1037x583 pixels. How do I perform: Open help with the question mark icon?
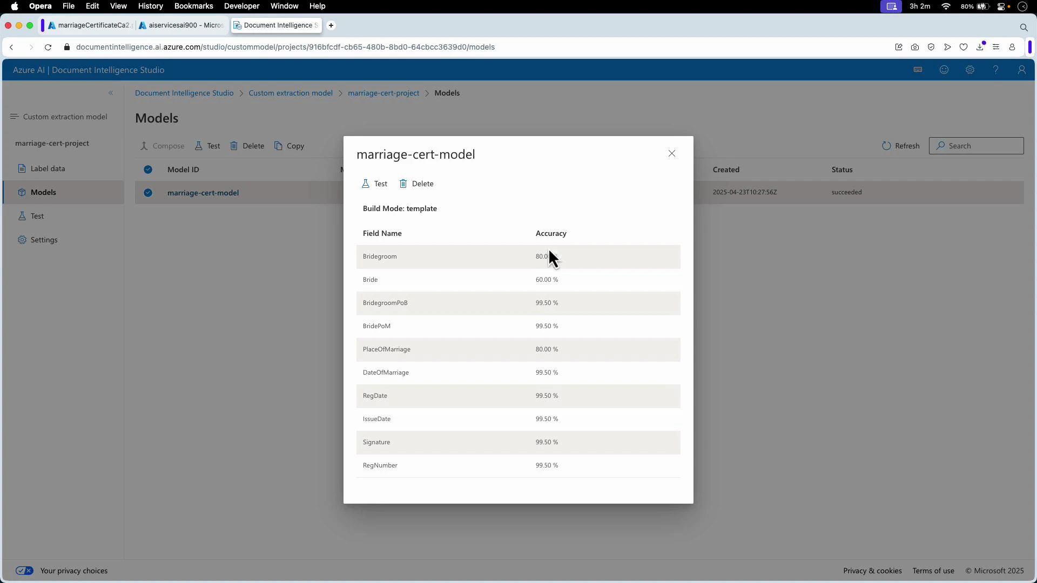point(995,70)
